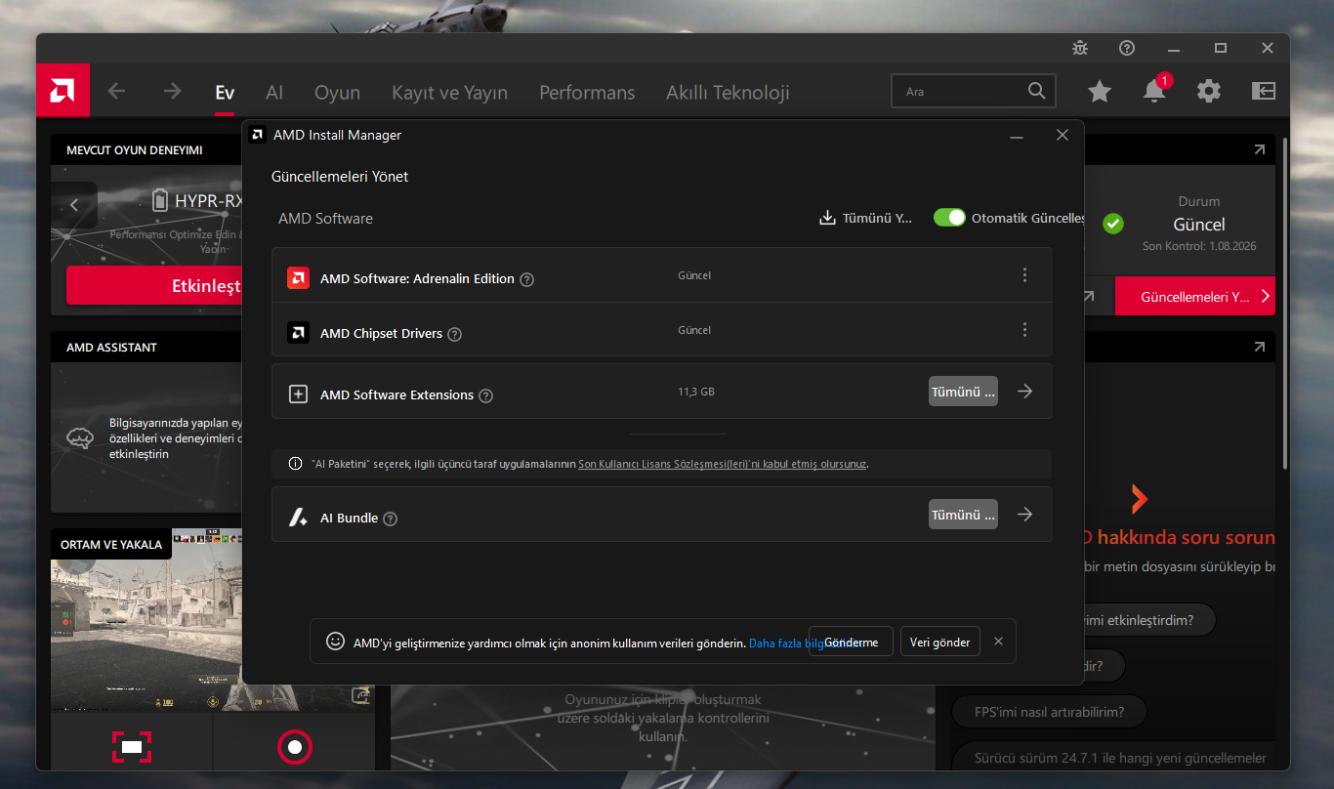Open options menu for AMD Chipset Drivers row

tap(1024, 330)
